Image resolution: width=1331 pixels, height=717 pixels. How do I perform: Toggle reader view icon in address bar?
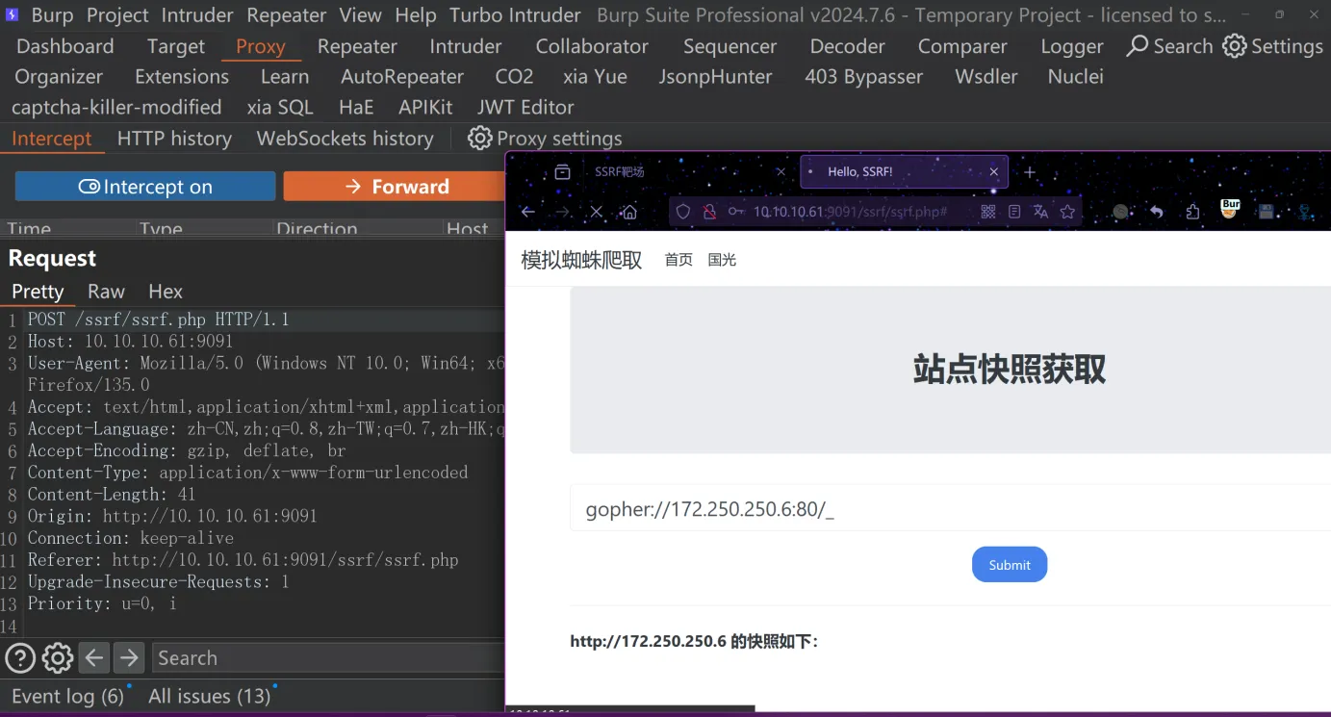[1014, 212]
